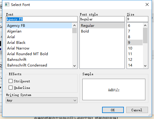Open the Writing System dropdown
154x119 pixels.
(41, 100)
